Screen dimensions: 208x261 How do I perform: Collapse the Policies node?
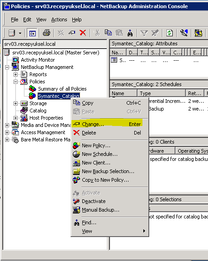click(16, 82)
